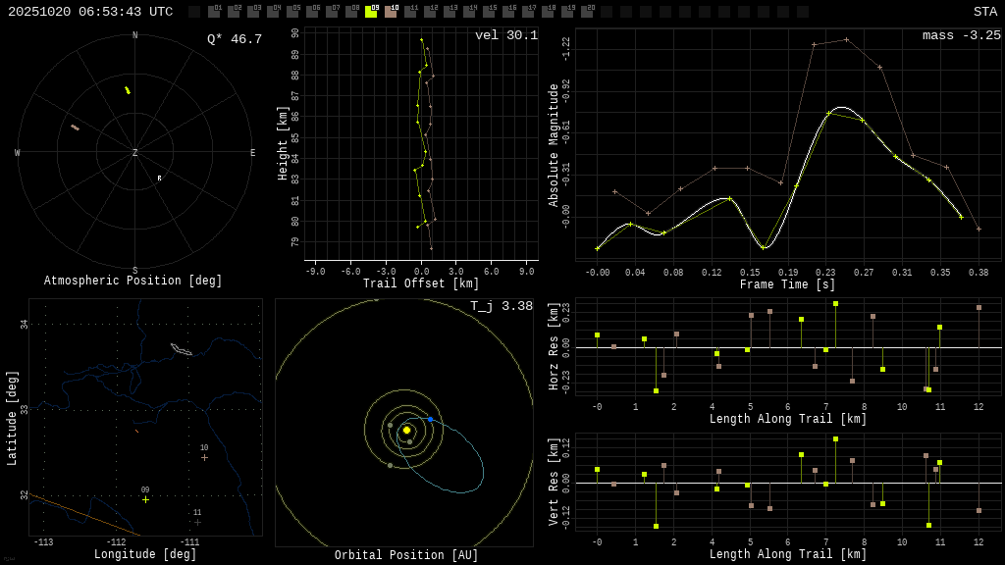Image resolution: width=1005 pixels, height=565 pixels.
Task: Select the highlighted yellow station 09 indicator
Action: click(x=371, y=12)
